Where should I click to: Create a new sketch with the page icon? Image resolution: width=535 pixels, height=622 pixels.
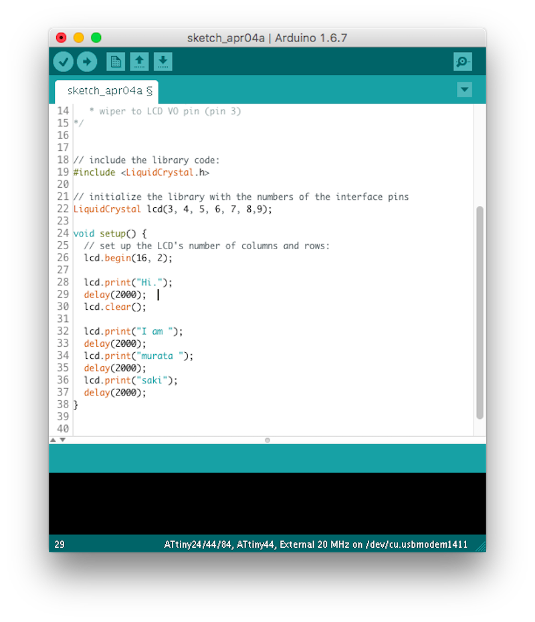(116, 62)
